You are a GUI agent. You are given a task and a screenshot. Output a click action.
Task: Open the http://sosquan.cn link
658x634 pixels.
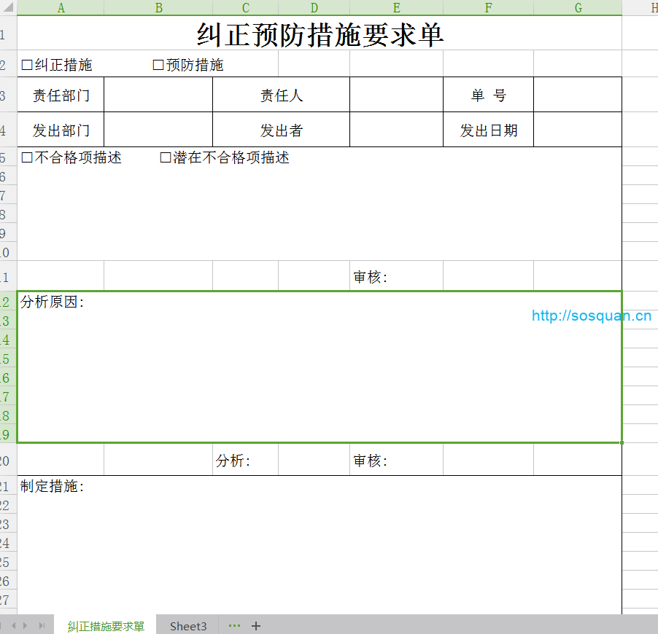[591, 316]
